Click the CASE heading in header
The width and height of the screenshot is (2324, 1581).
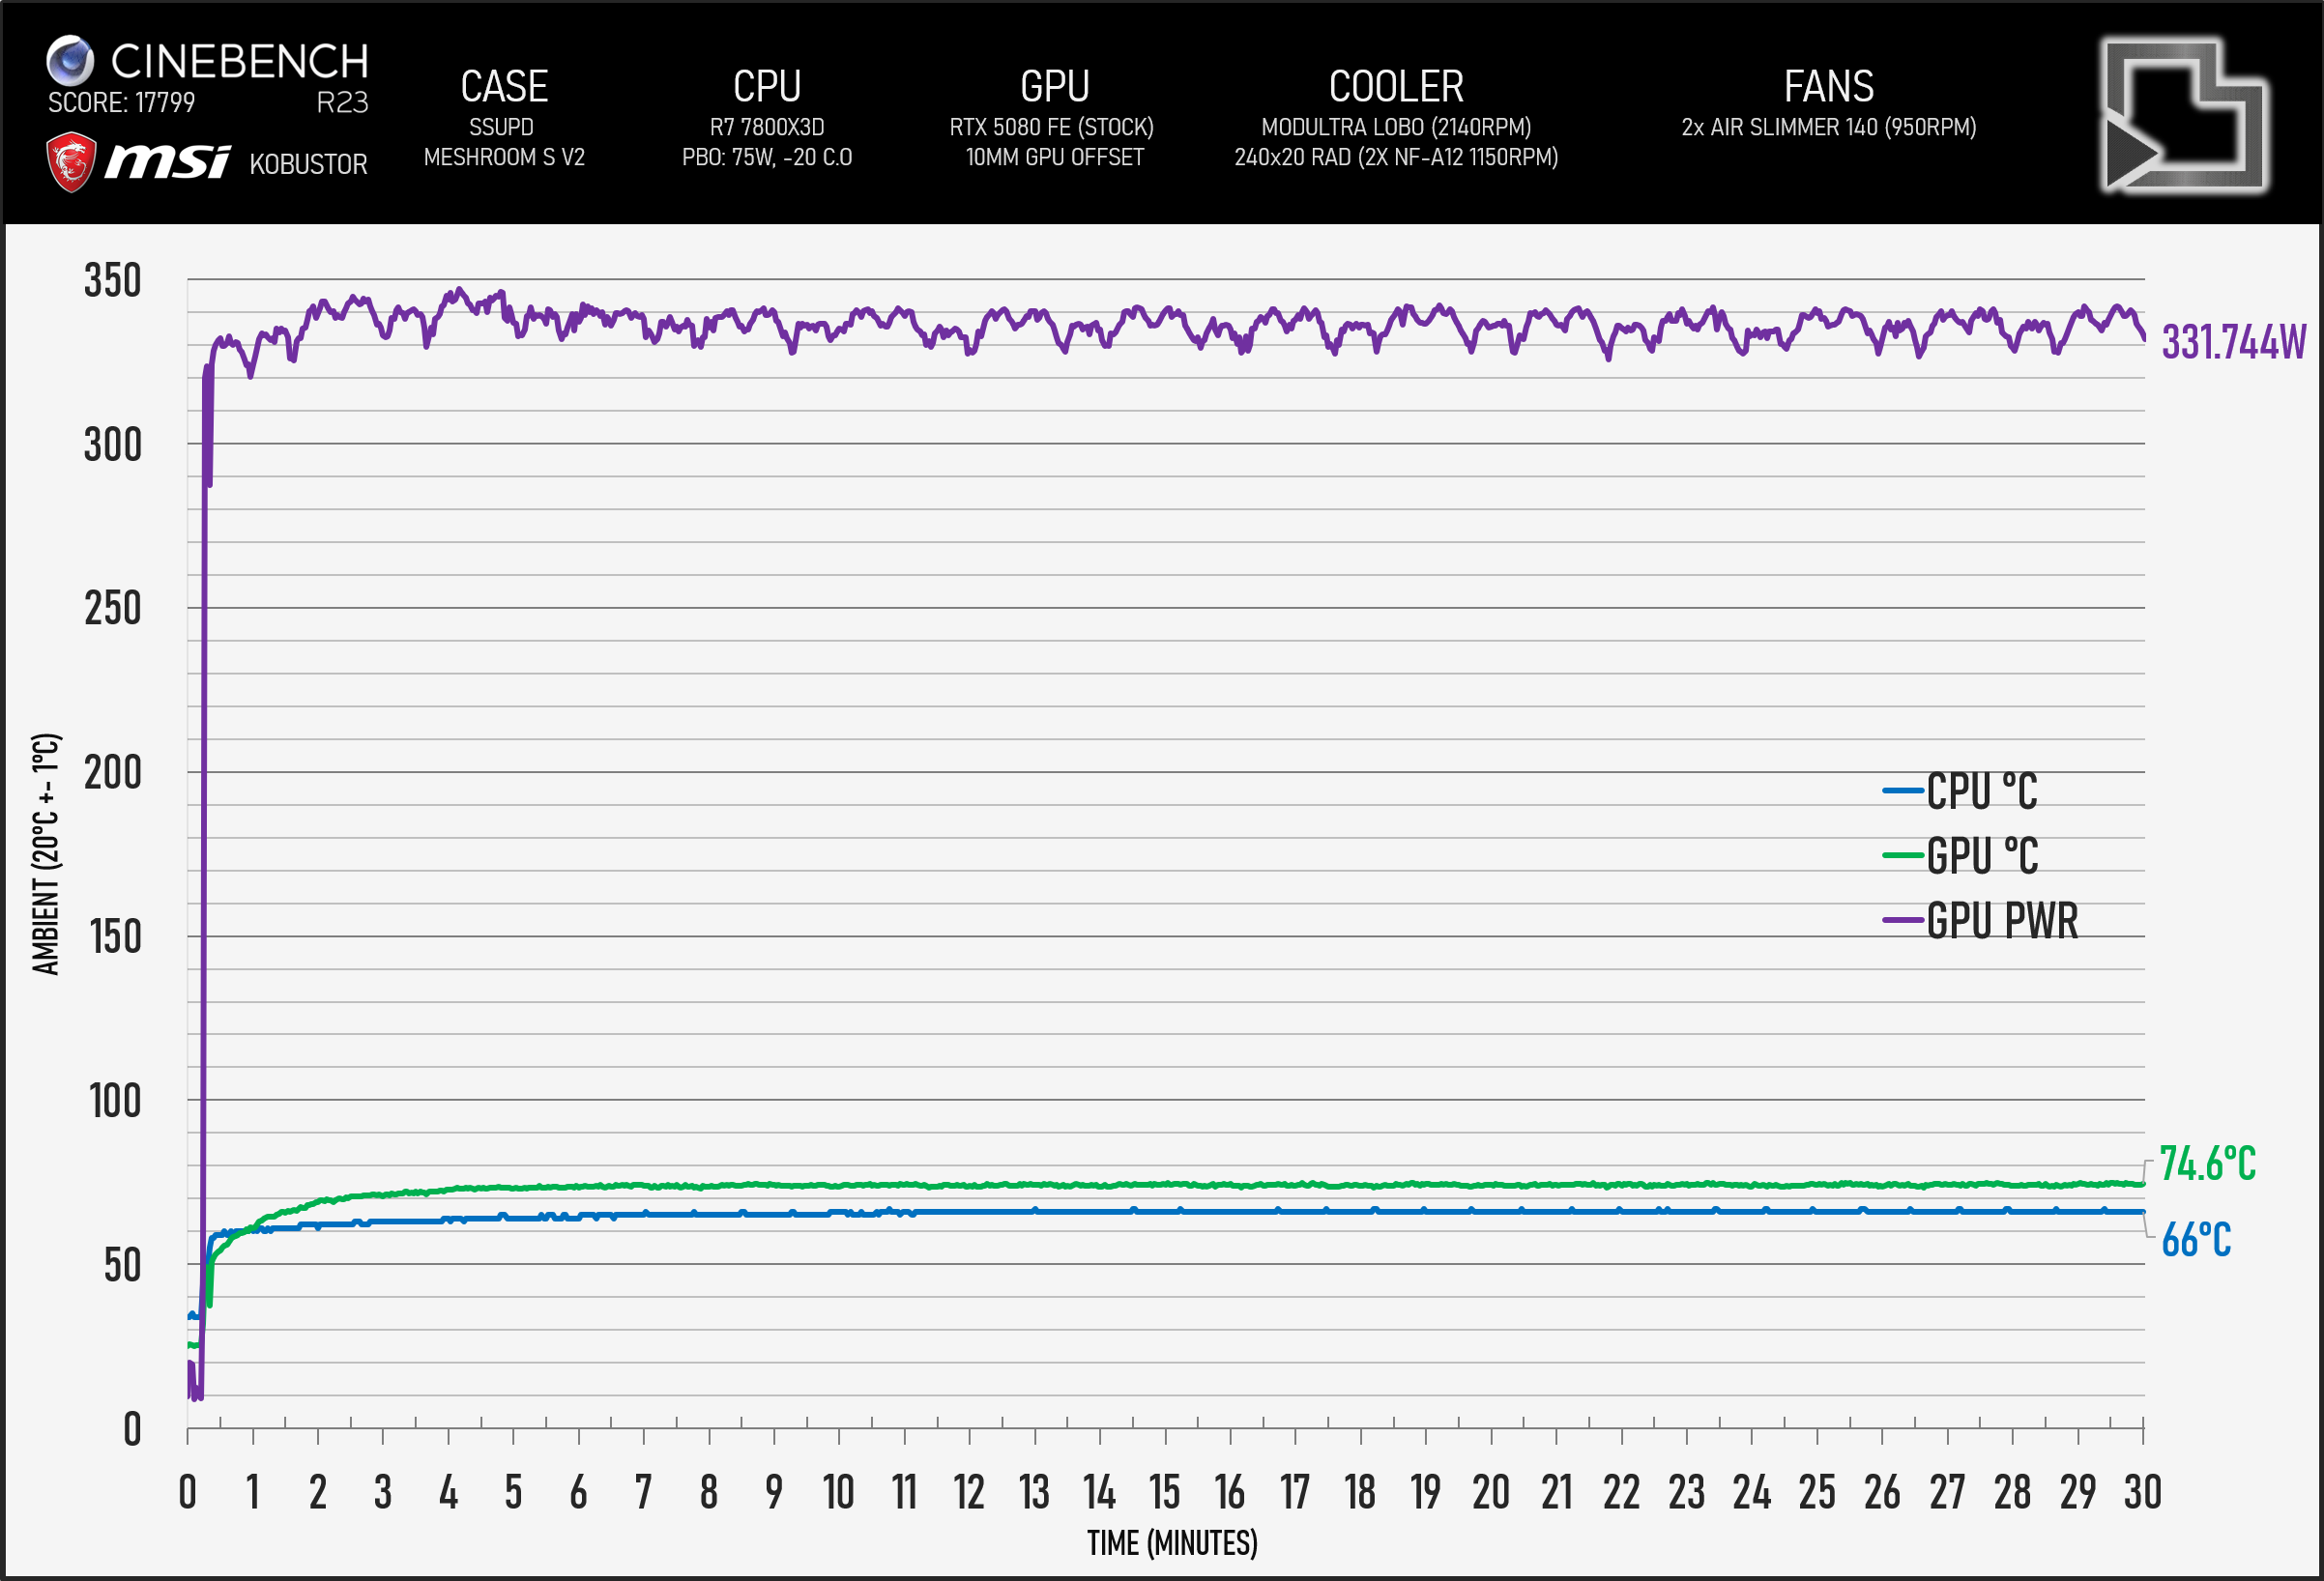(x=504, y=87)
